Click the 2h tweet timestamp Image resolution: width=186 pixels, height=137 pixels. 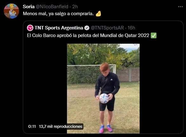75,7
